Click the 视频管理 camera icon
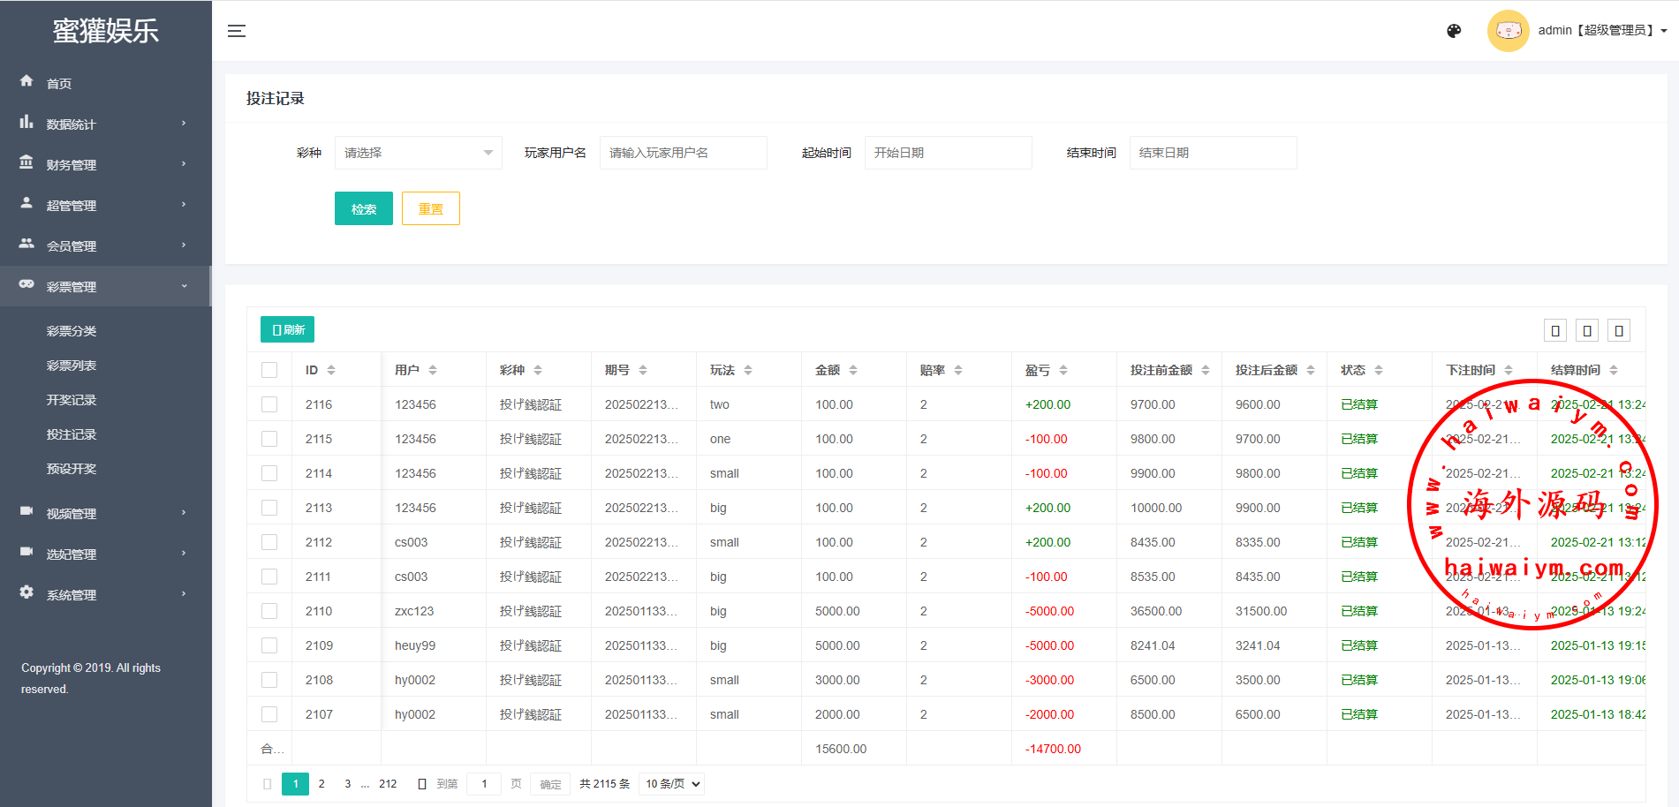The width and height of the screenshot is (1679, 807). coord(26,511)
